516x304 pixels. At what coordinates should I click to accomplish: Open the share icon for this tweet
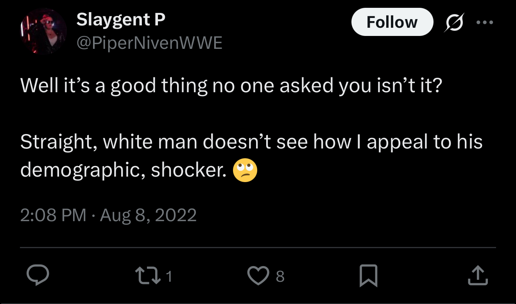click(478, 275)
